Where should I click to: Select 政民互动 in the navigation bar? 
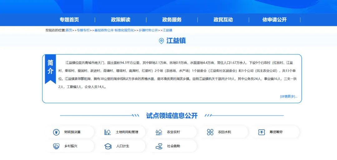click(x=223, y=20)
